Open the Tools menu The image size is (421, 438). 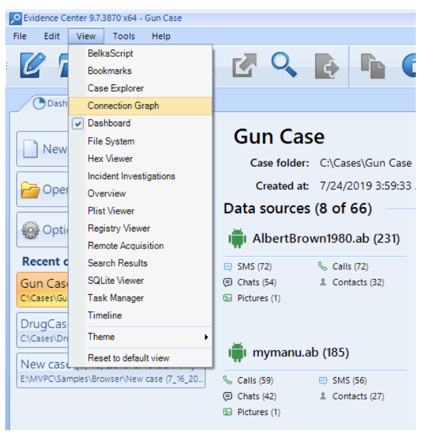pyautogui.click(x=124, y=37)
